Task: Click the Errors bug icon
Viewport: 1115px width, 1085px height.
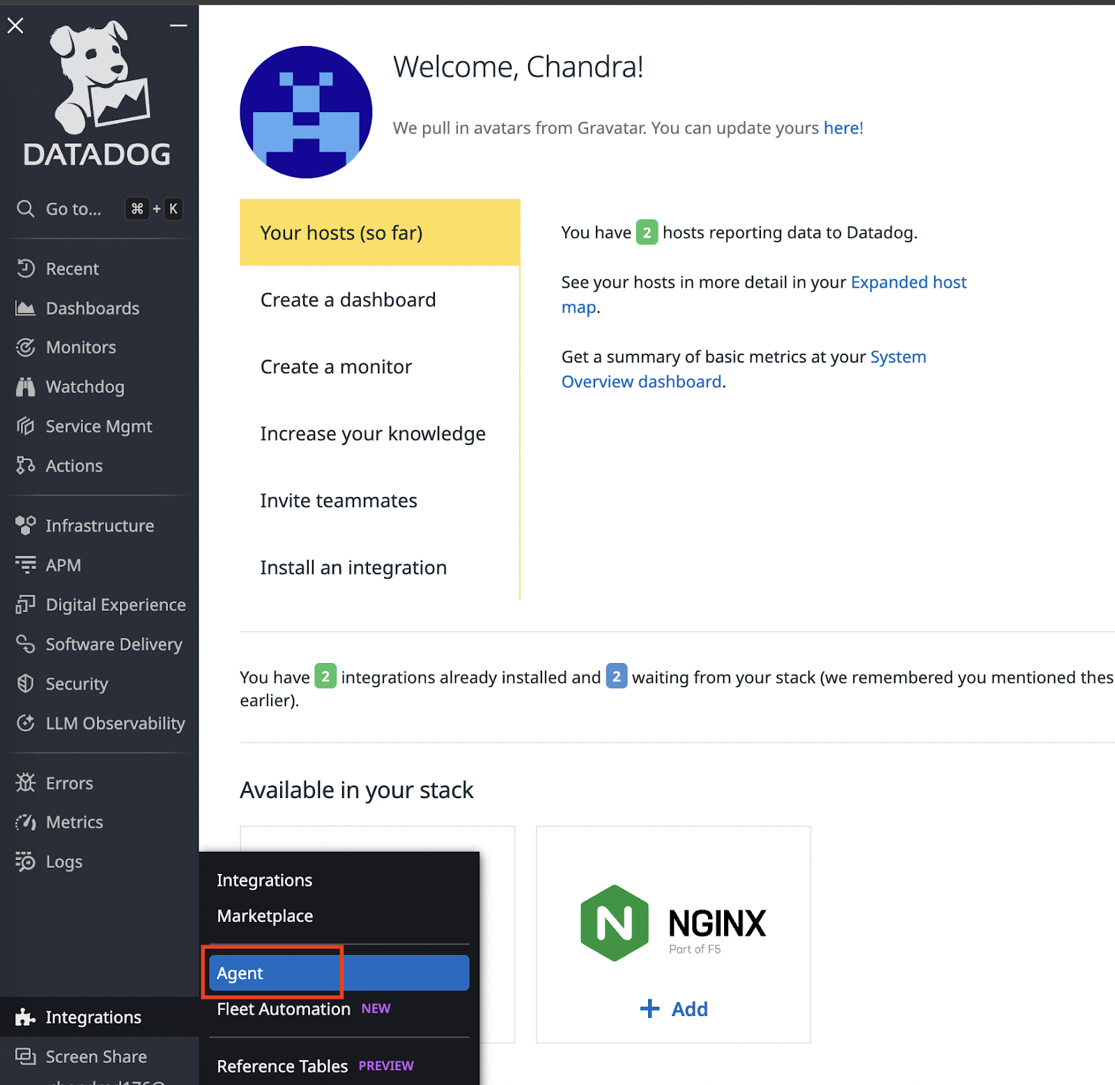Action: 26,783
